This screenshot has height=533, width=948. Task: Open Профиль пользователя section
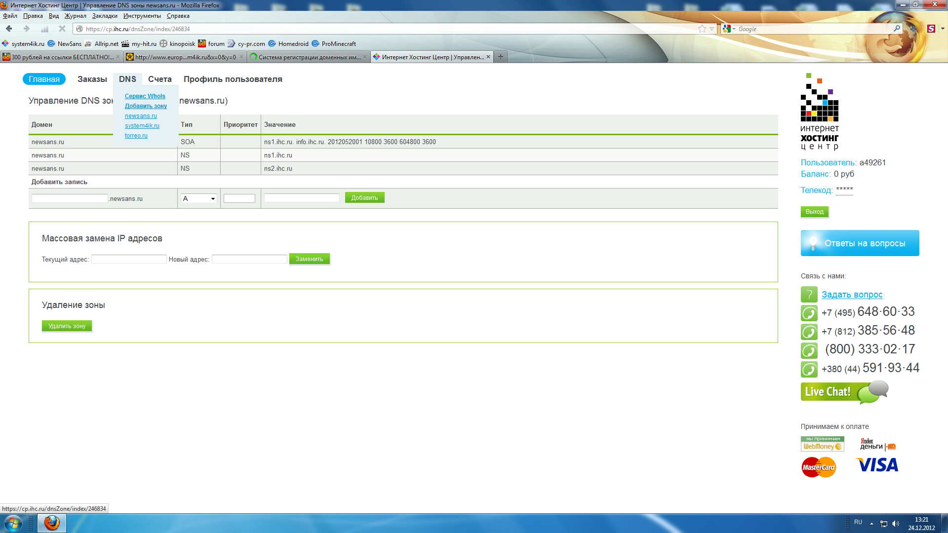(233, 79)
